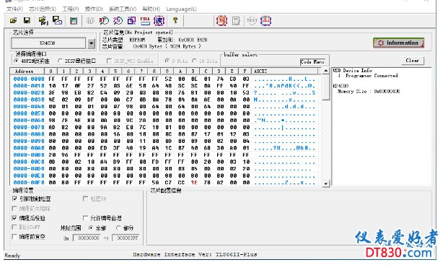
Task: Click the Clear button above log panel
Action: point(413,61)
